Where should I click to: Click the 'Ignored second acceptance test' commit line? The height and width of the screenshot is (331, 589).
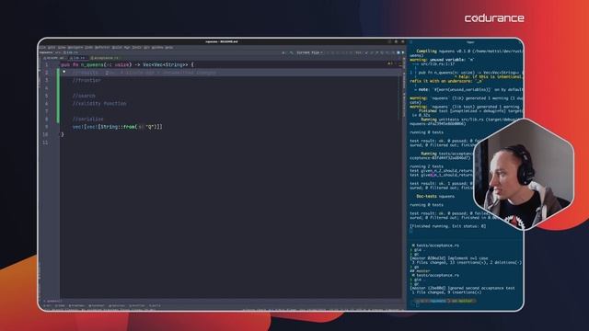point(462,288)
